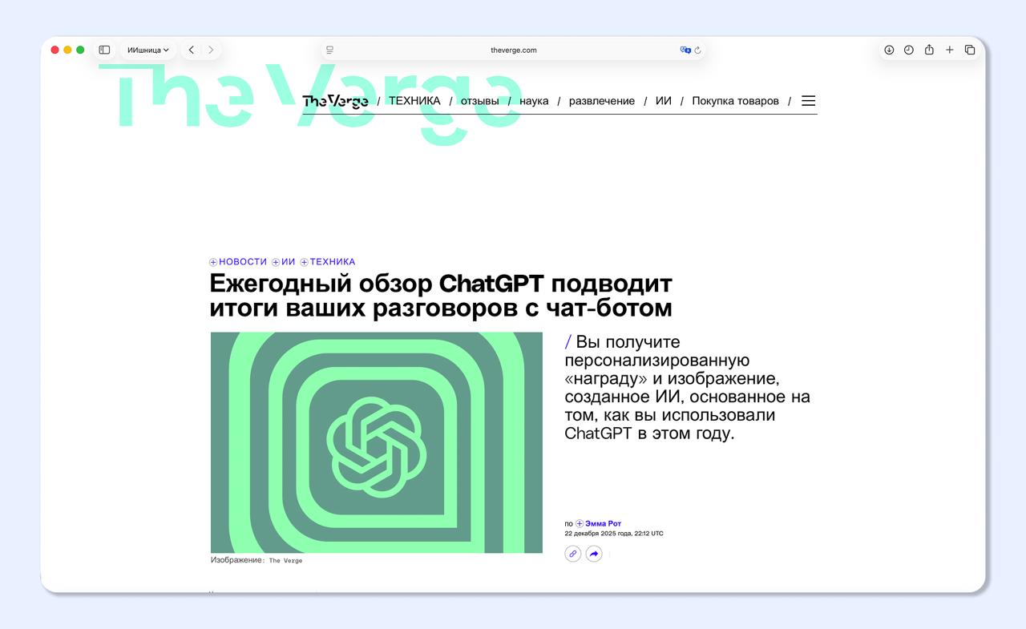
Task: Follow the НОВОСТИ topic with its plus icon
Action: point(213,262)
